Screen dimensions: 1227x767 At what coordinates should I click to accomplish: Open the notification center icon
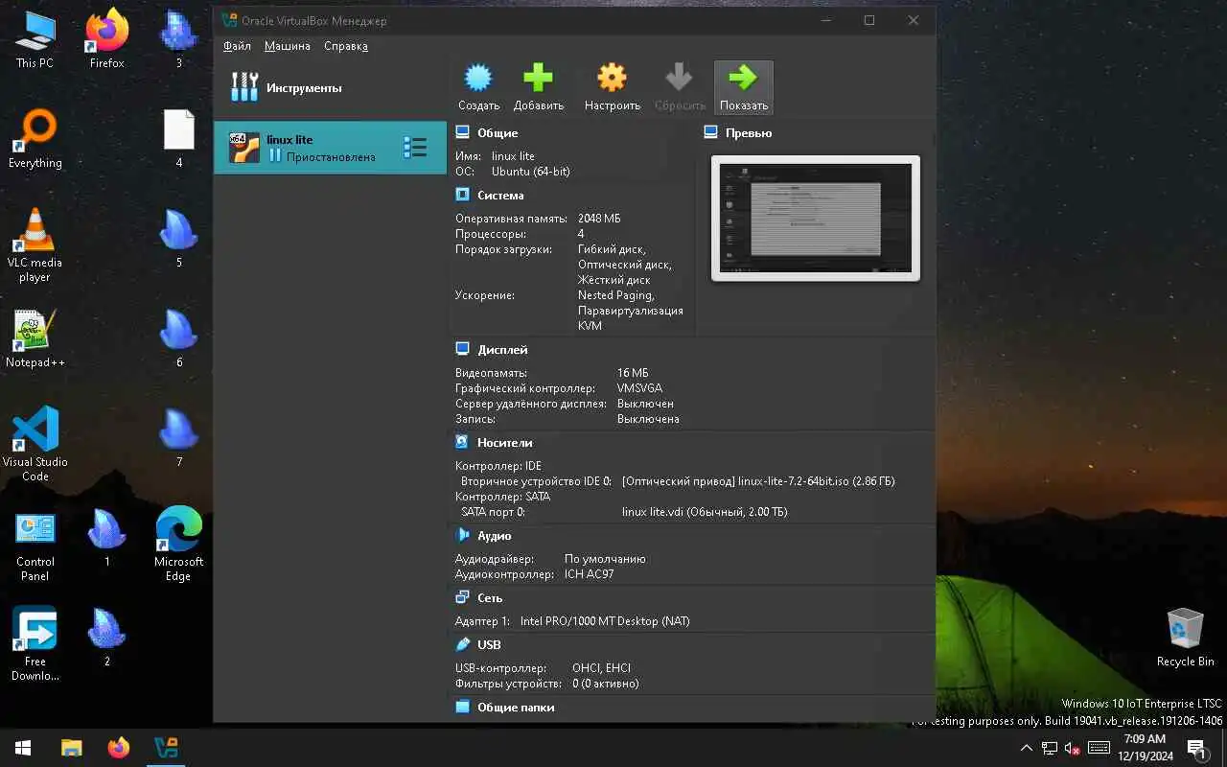(x=1197, y=748)
